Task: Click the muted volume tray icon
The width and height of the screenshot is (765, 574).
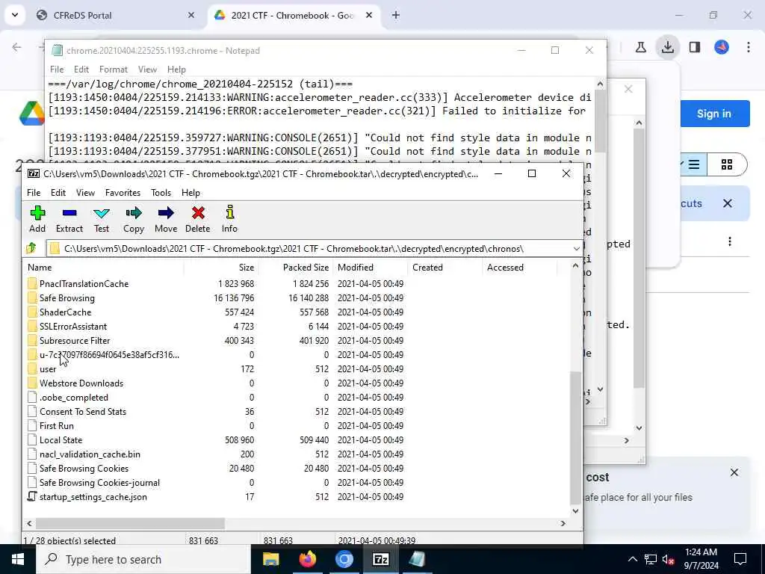Action: pos(669,559)
